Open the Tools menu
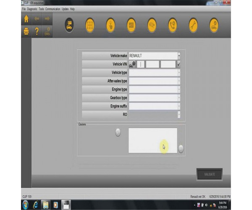252x210 pixels. pos(41,9)
